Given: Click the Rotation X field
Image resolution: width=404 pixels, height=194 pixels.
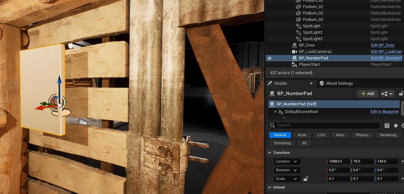Looking at the screenshot, I should [338, 170].
